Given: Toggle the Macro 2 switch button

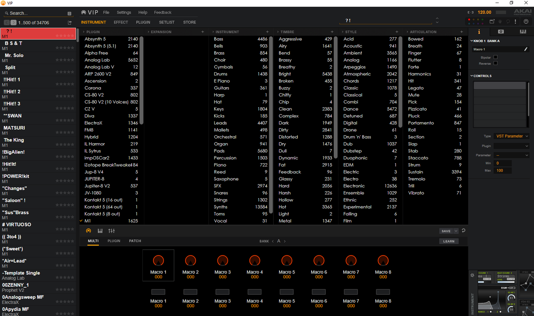Looking at the screenshot, I should [190, 292].
